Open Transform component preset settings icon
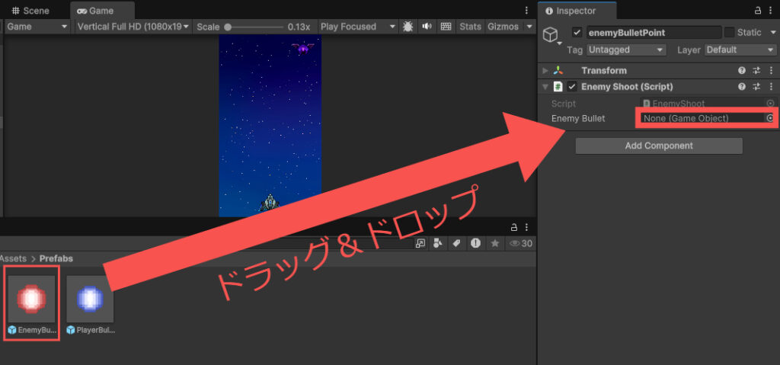Screen dimensions: 780x365 756,71
